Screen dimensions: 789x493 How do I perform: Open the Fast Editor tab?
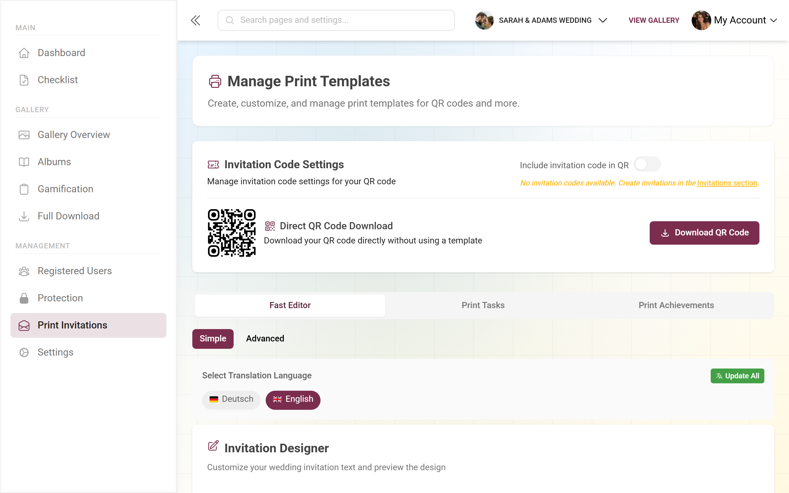click(x=290, y=305)
